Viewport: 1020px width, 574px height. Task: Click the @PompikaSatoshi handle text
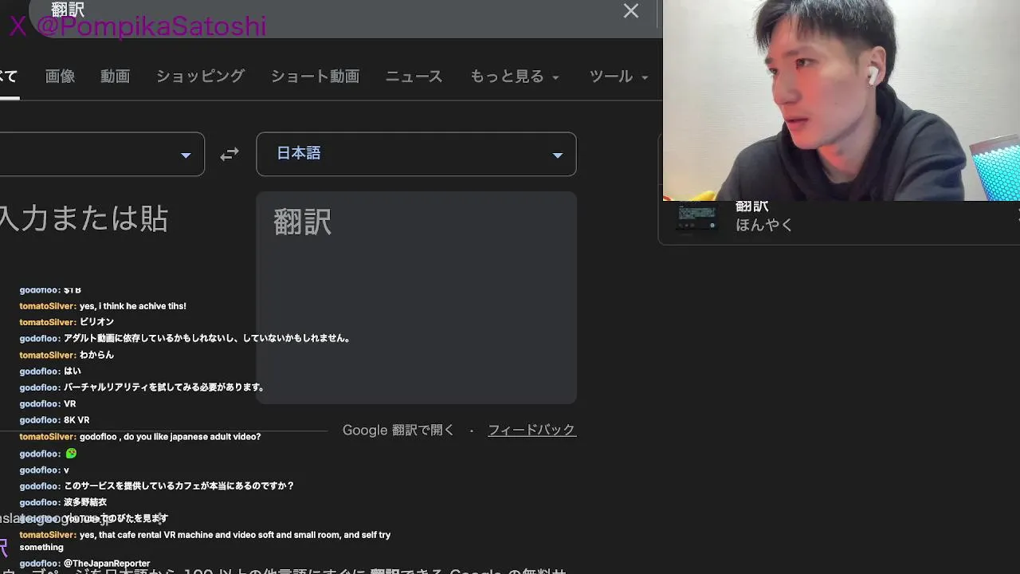(x=151, y=26)
